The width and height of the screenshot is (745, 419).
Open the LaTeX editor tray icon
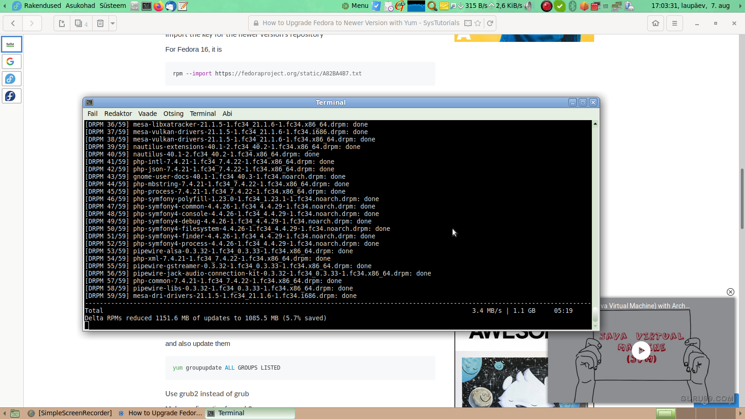[x=400, y=6]
